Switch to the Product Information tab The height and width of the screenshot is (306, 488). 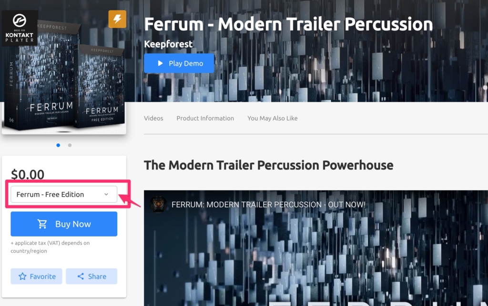click(x=205, y=118)
